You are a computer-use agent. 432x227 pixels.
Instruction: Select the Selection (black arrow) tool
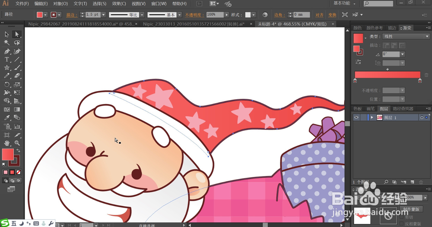[7, 34]
